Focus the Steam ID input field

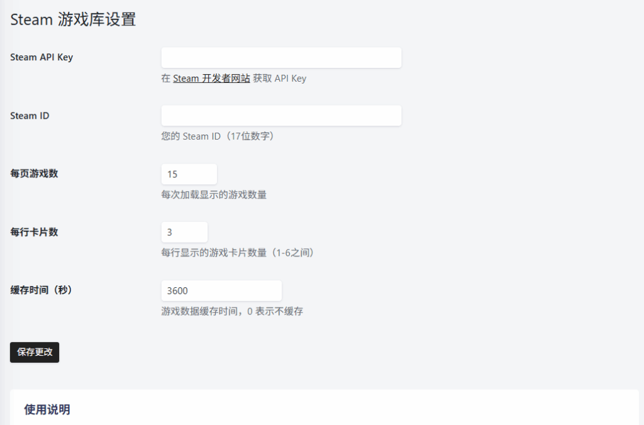coord(281,116)
